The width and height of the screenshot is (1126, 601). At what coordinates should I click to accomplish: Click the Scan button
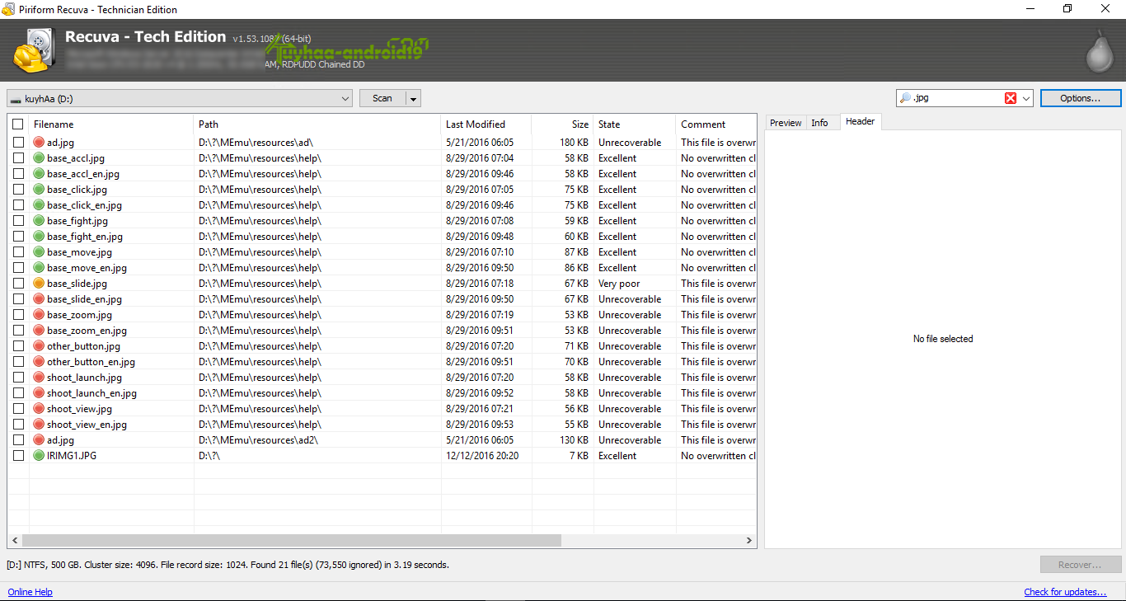pyautogui.click(x=382, y=98)
